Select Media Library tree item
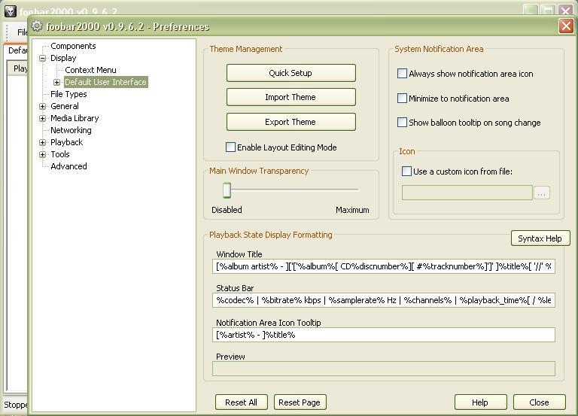The height and width of the screenshot is (416, 578). click(75, 118)
